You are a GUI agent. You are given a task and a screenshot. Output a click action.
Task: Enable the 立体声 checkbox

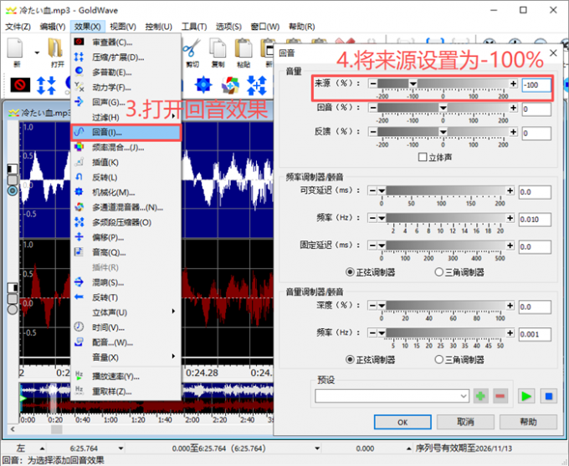coord(422,157)
